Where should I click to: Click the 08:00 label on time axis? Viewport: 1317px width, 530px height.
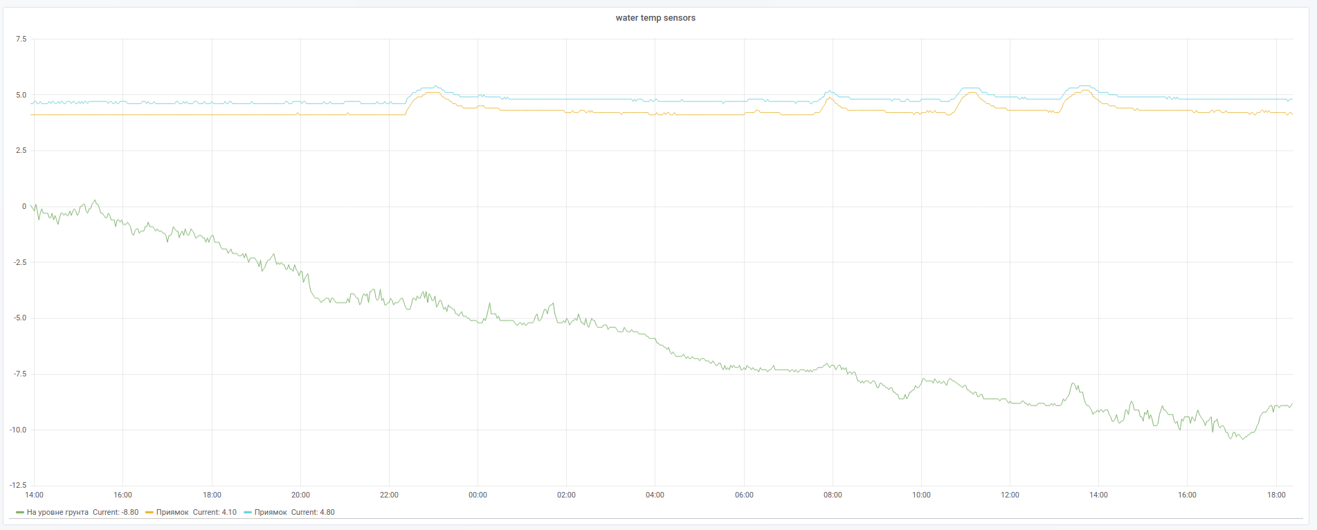click(x=833, y=495)
